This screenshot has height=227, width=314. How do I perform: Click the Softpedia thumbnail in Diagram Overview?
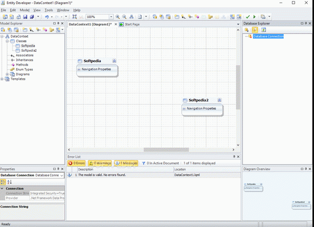point(253,187)
